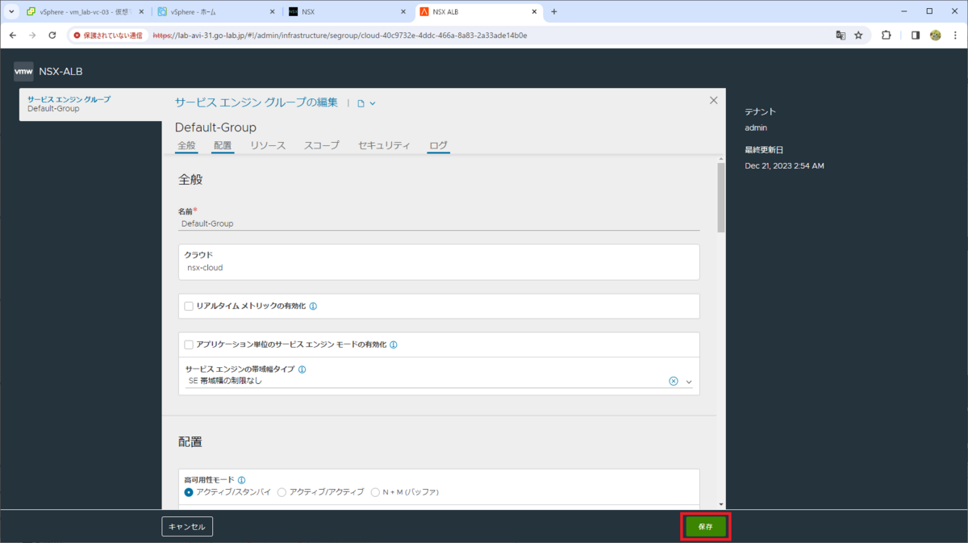Click the クラウド field showing nsx-cloud
The height and width of the screenshot is (543, 968).
(x=439, y=261)
